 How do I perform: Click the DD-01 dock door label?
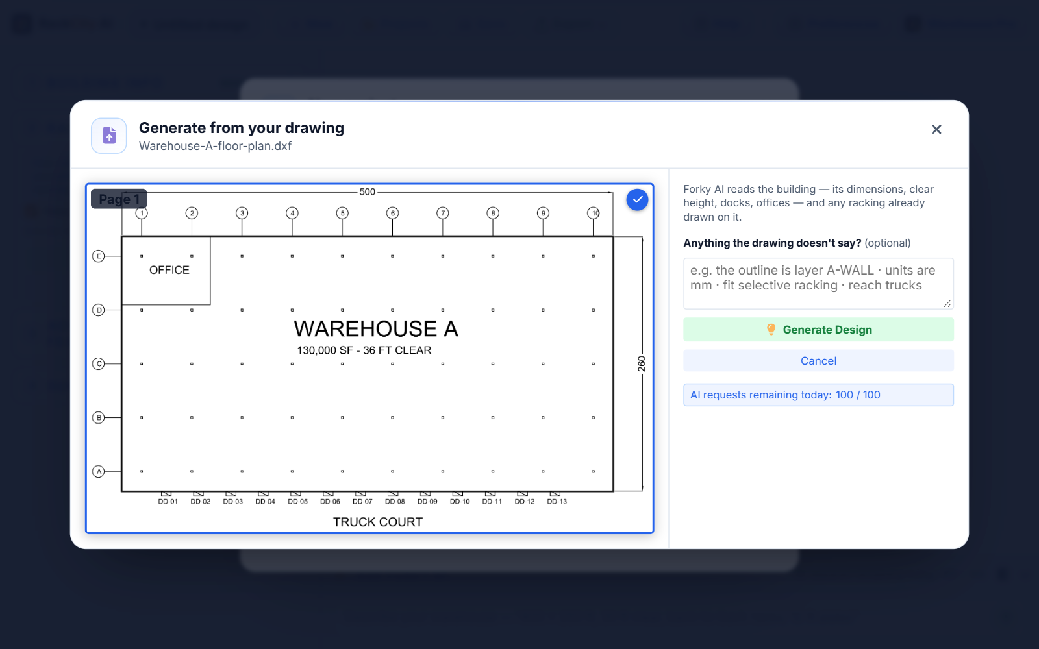168,502
